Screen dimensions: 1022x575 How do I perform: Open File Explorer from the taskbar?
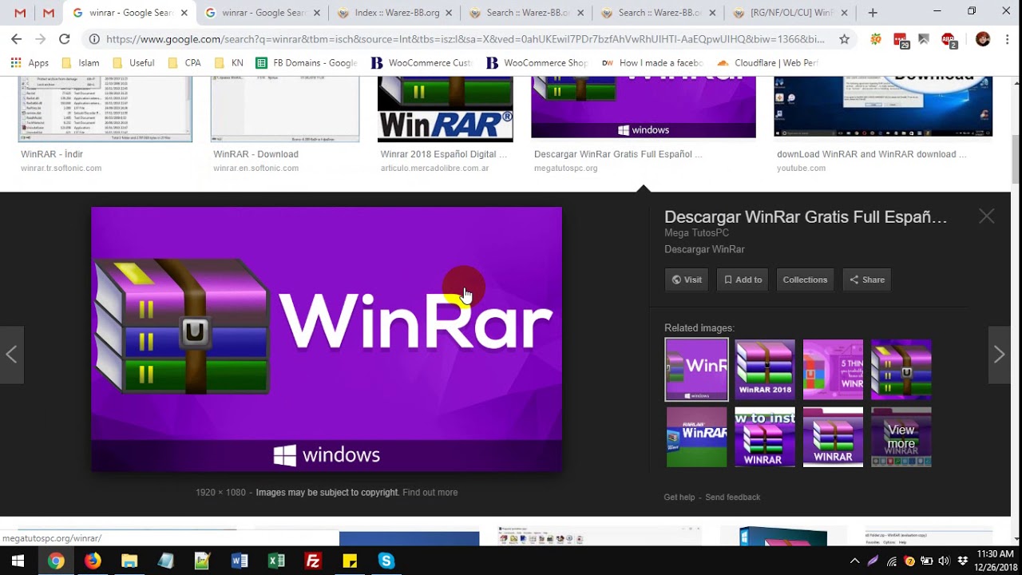point(129,561)
